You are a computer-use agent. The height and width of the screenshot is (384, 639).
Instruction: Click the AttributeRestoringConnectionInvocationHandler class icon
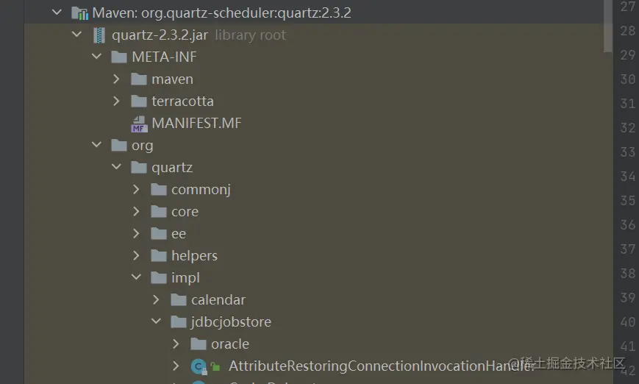pyautogui.click(x=198, y=366)
